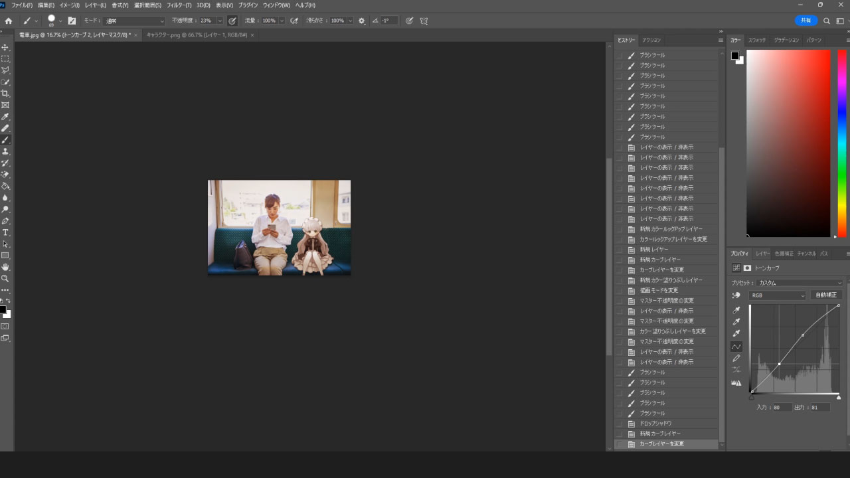850x478 pixels.
Task: Select the Quick Selection tool
Action: [5, 82]
